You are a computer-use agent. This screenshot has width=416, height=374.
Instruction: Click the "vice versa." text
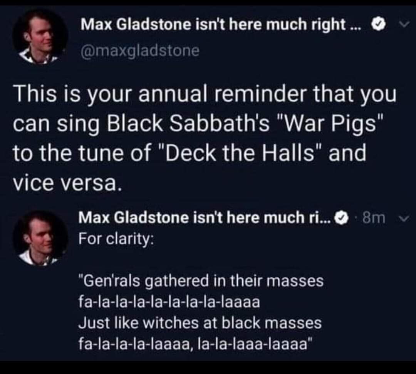pos(68,182)
